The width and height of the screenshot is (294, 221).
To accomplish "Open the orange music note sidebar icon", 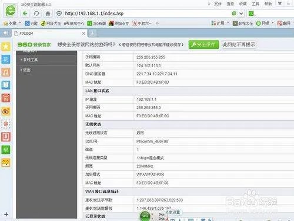I will tap(6, 72).
